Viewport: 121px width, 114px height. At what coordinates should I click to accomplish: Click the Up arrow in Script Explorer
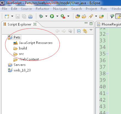point(70,31)
